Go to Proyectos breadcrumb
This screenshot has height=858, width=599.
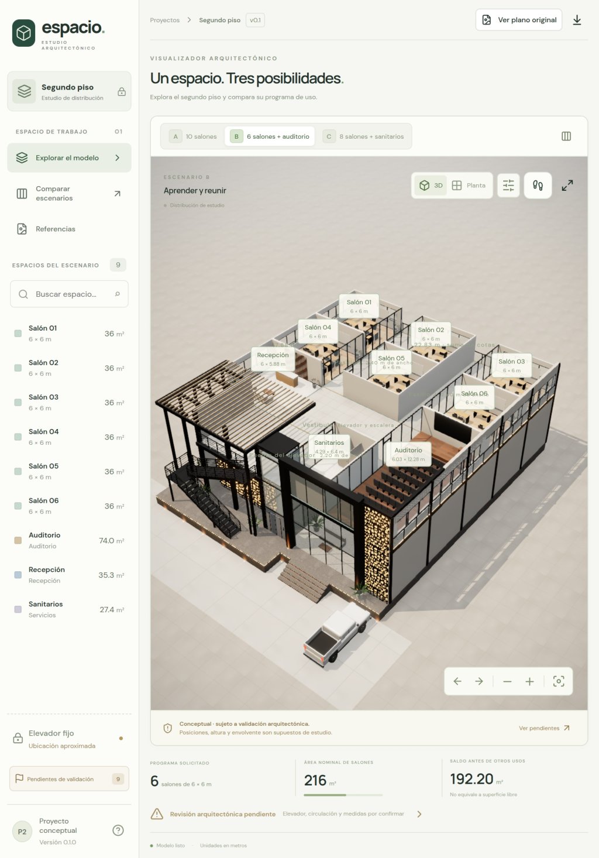165,20
